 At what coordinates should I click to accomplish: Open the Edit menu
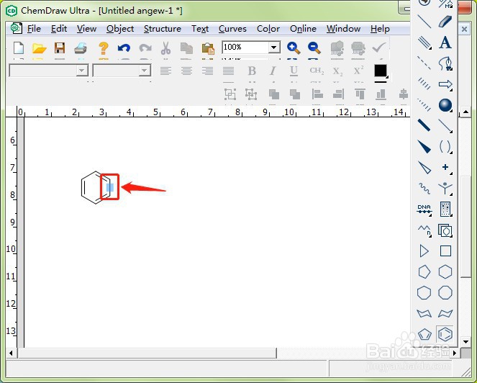[59, 29]
